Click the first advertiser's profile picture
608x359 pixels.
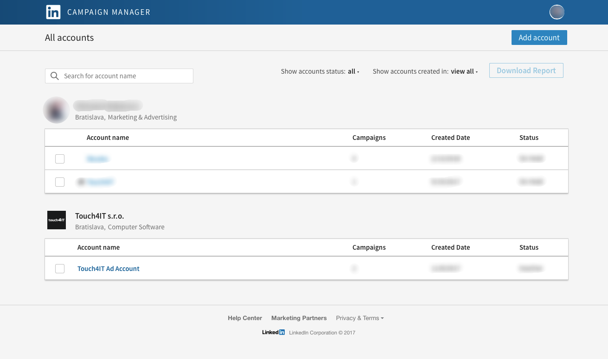click(56, 110)
